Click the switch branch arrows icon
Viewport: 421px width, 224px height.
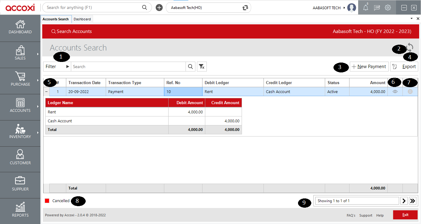[245, 8]
